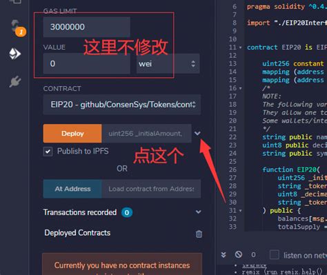Expand Transactions recorded section
Screen dimensions: 327x275
(199, 212)
